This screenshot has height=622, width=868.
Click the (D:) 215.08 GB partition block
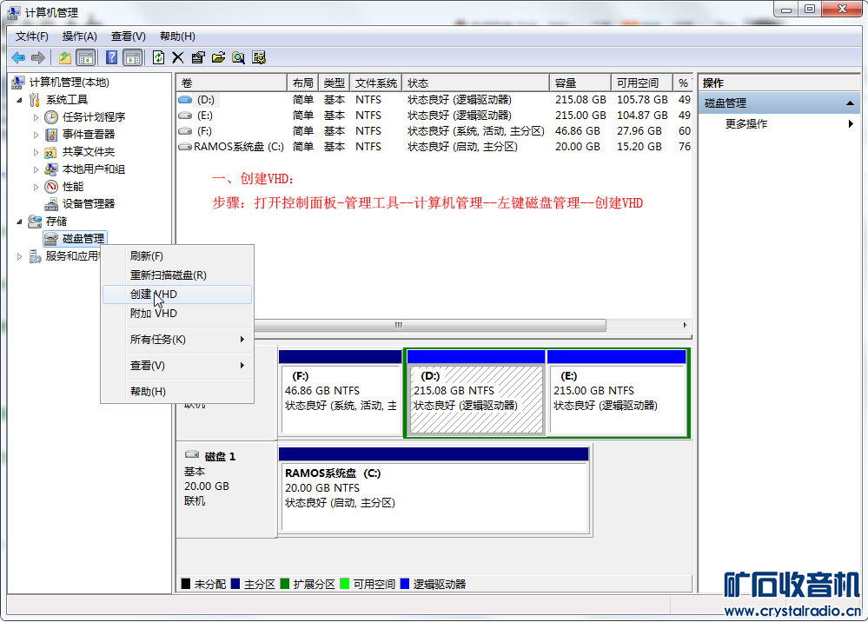[475, 393]
